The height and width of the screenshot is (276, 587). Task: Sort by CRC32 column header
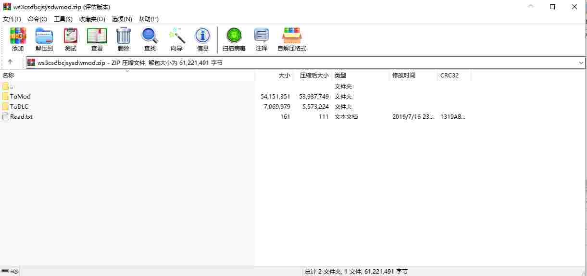click(x=454, y=75)
